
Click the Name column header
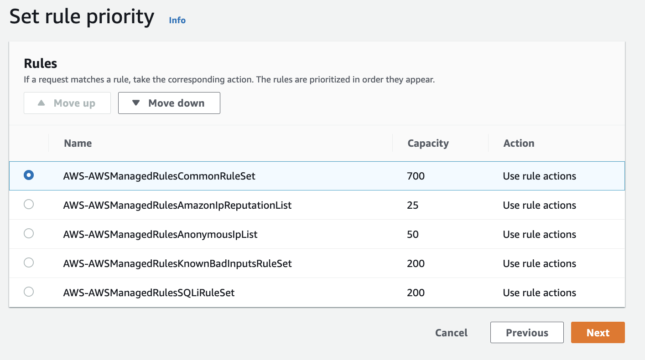coord(78,143)
